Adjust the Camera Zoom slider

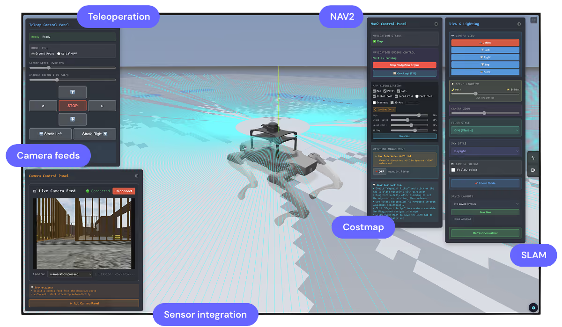click(485, 113)
